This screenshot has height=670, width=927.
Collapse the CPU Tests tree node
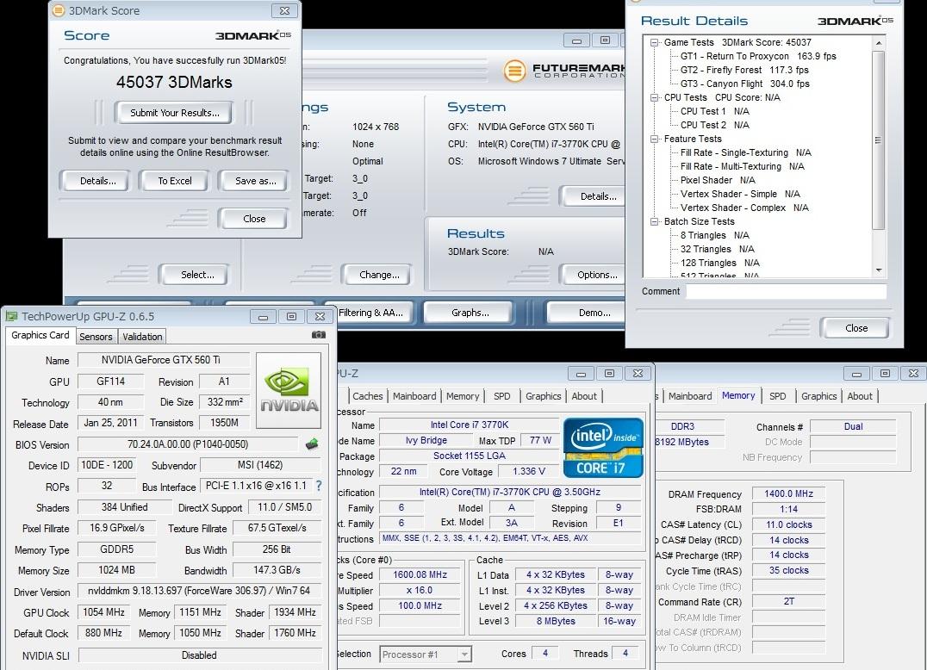(x=655, y=97)
